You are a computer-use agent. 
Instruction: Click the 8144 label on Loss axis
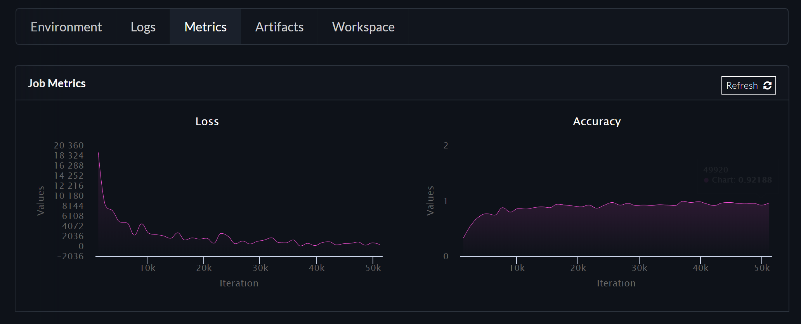point(73,206)
